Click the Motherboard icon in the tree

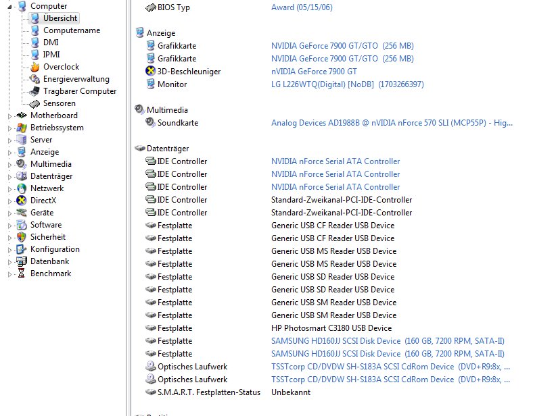point(22,115)
